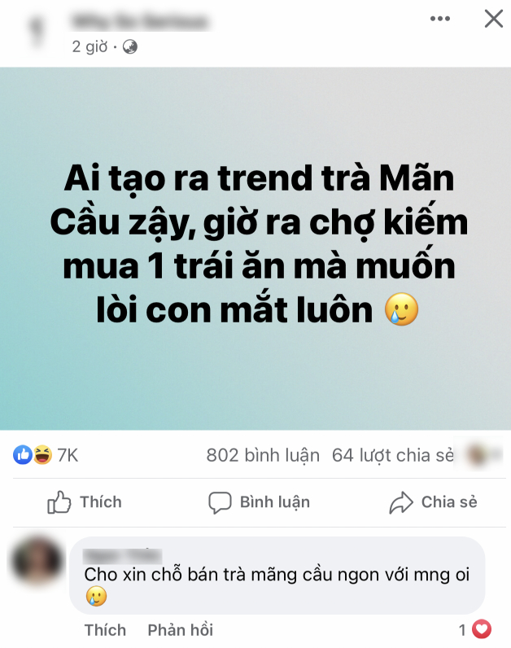Viewport: 511px width, 648px height.
Task: Tap the Bình luận speech bubble button
Action: (x=260, y=502)
